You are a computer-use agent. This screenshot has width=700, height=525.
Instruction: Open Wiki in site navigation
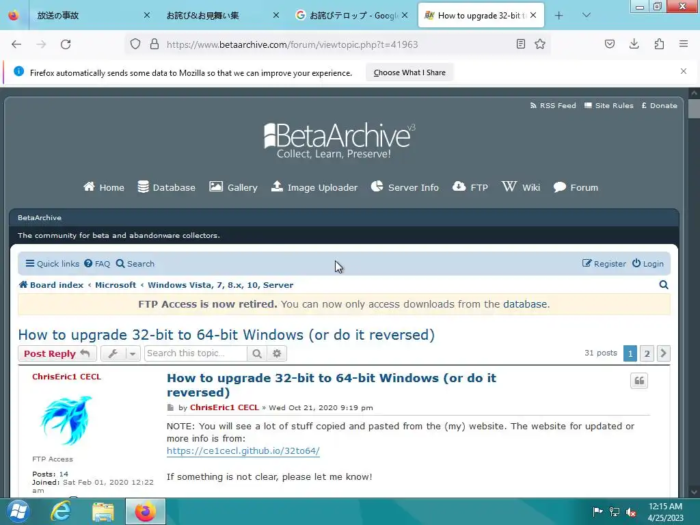click(x=520, y=187)
